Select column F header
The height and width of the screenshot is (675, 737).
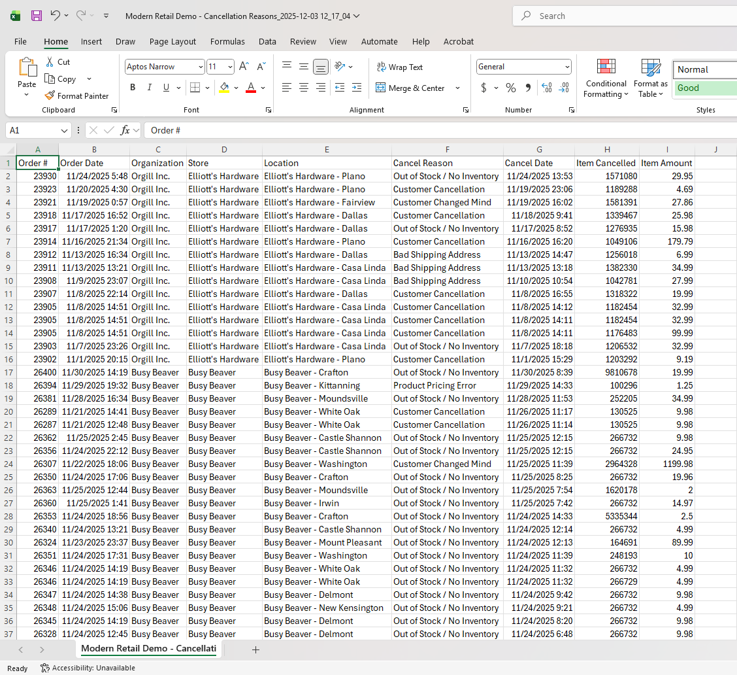[x=447, y=150]
